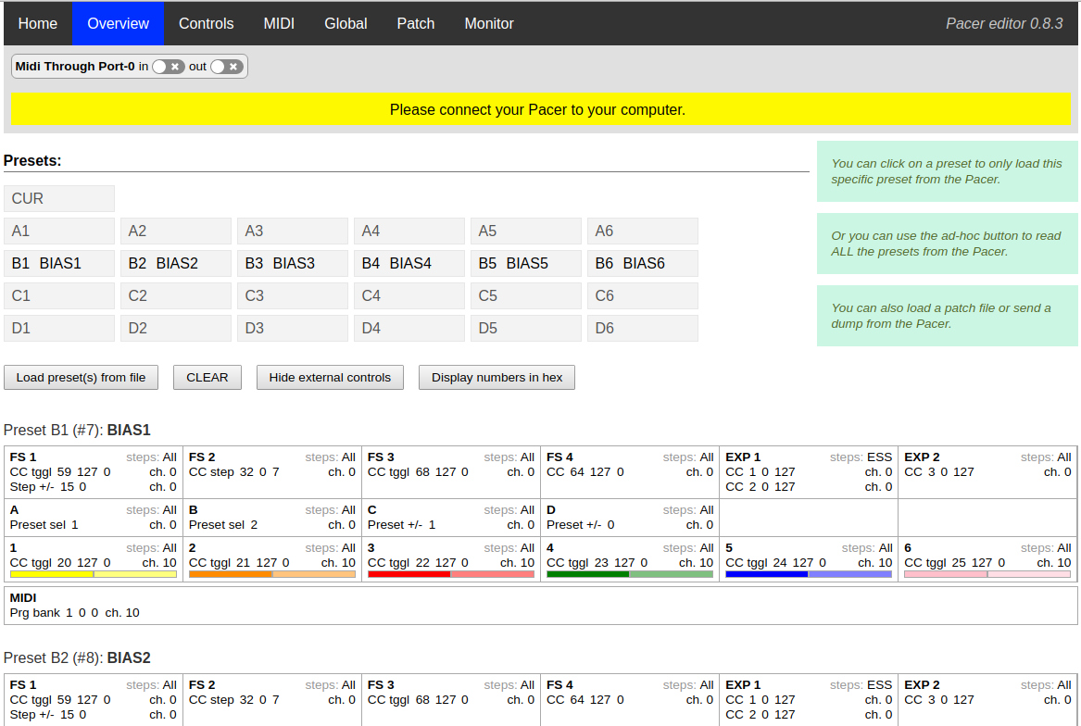Open the Controls tab
The height and width of the screenshot is (726, 1081).
coord(206,23)
